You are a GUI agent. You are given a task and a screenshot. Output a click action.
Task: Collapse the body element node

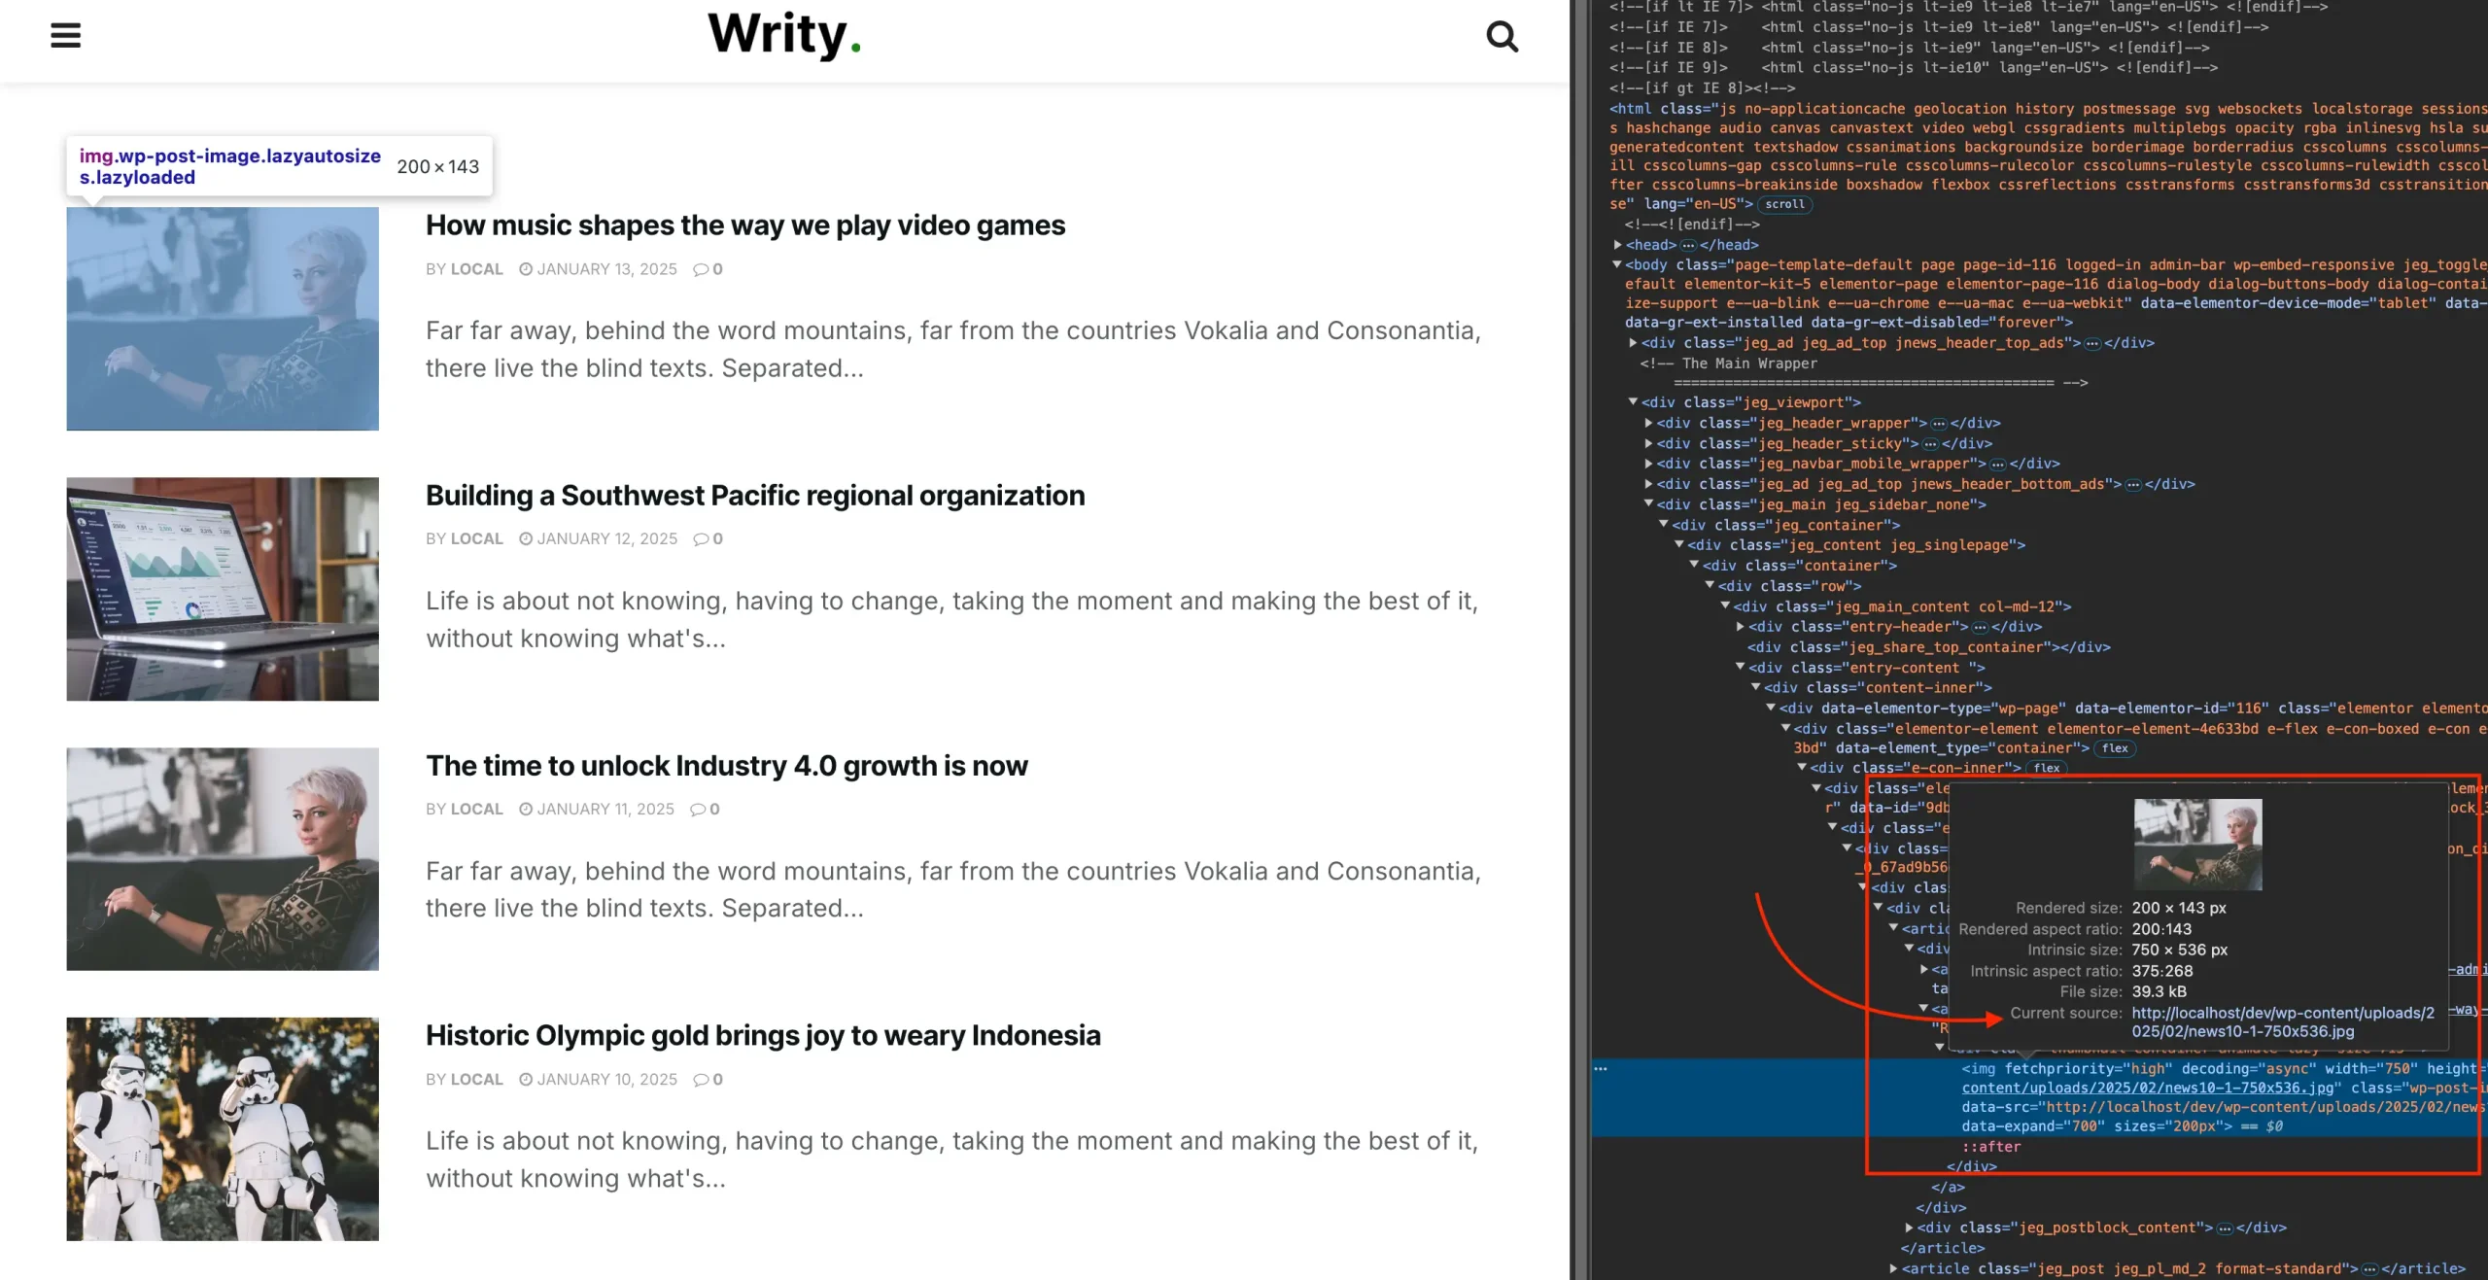coord(1617,264)
